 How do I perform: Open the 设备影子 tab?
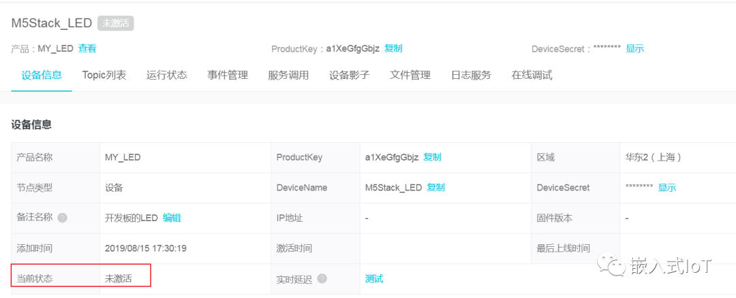point(350,75)
